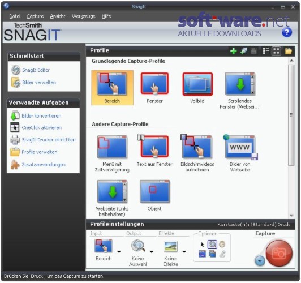Start capture with red button
Viewport: 301px width, 283px height.
(279, 253)
